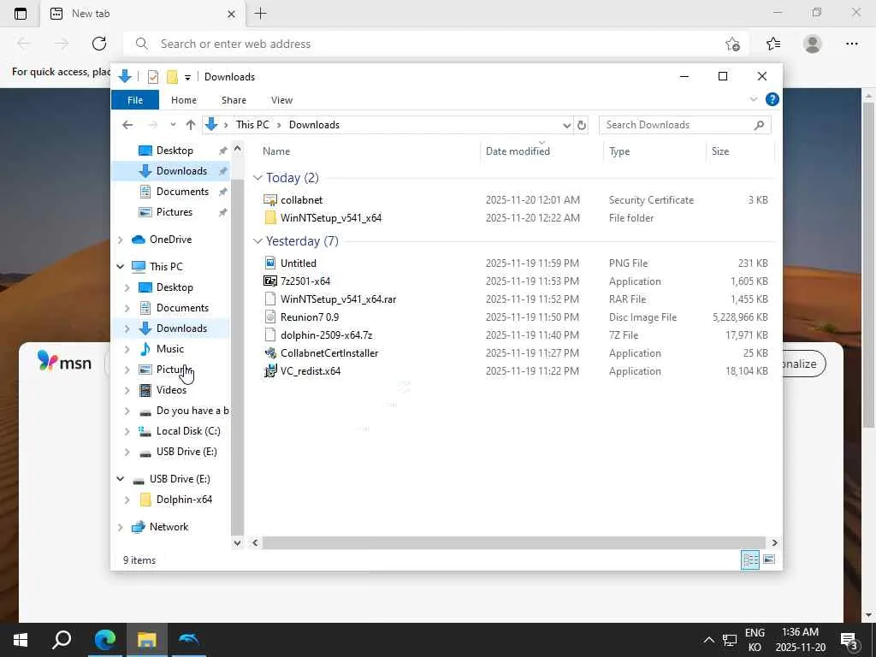Open a new tab in Edge
Screen dimensions: 876x657
pos(260,14)
